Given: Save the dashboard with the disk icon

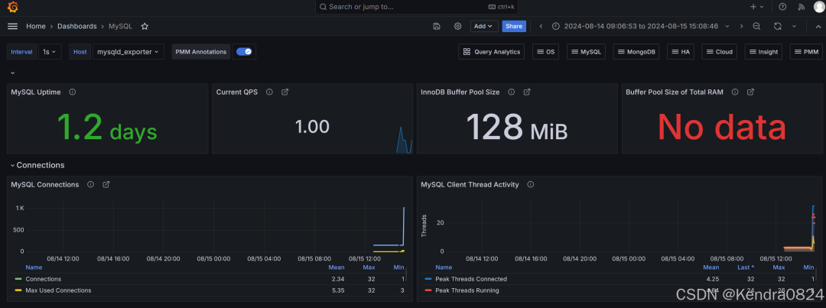Looking at the screenshot, I should (x=437, y=26).
